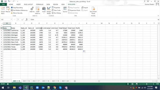Click Run Dialog button
The width and height of the screenshot is (160, 90).
(x=56, y=13)
